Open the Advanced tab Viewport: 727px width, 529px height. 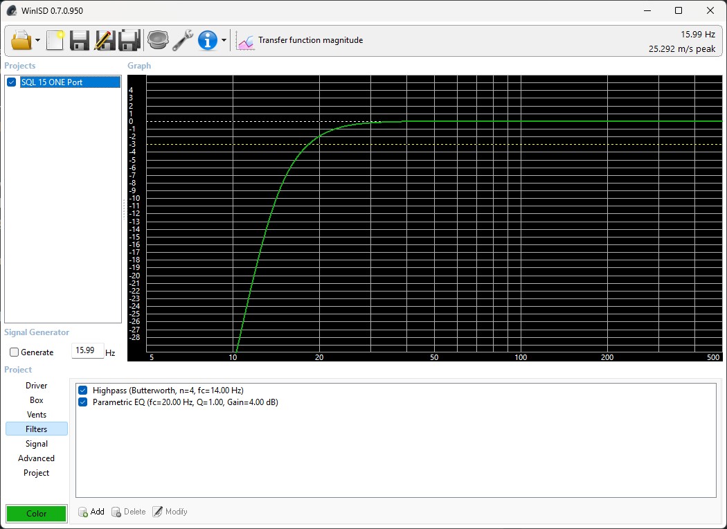click(37, 458)
